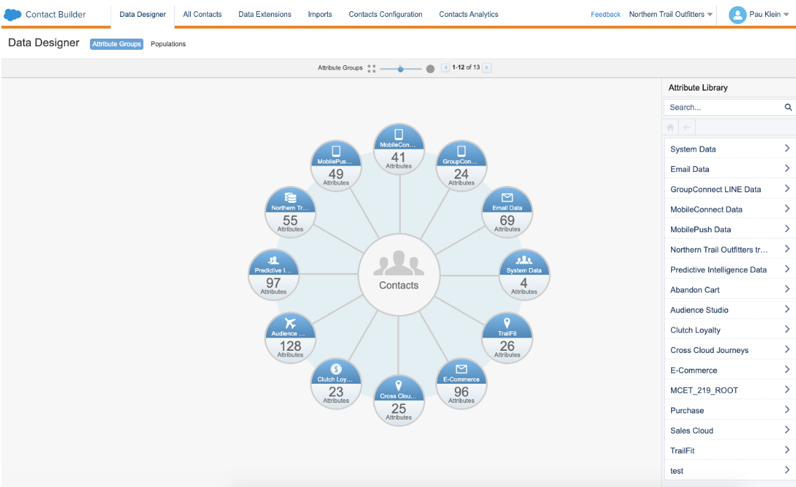Screen dimensions: 796x487
Task: Select the Predictive Intelligence group bubble
Action: (273, 274)
